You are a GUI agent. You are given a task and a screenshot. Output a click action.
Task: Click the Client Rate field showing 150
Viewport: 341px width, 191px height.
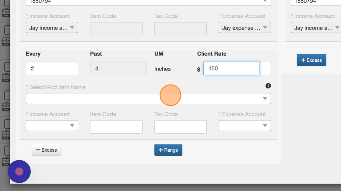click(x=231, y=68)
